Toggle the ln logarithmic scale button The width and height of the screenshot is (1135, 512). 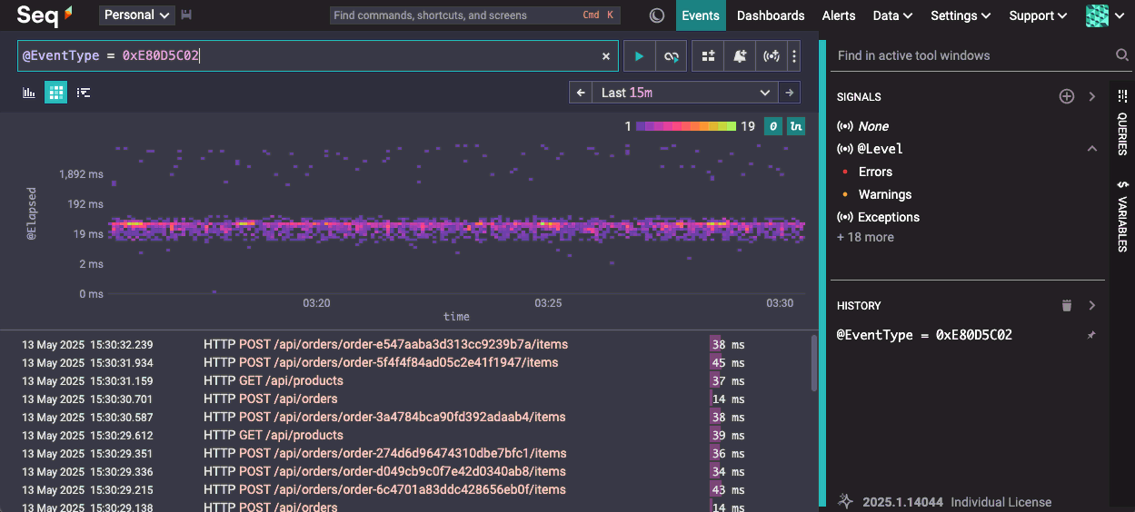796,126
